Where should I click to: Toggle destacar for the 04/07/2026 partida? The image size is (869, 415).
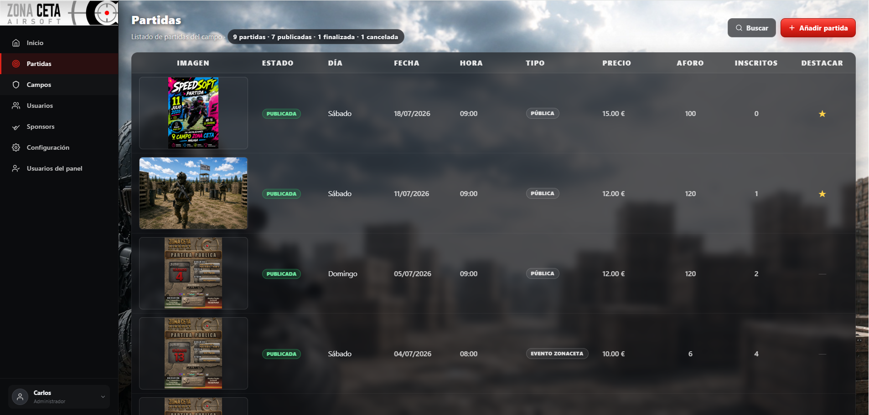click(x=822, y=354)
